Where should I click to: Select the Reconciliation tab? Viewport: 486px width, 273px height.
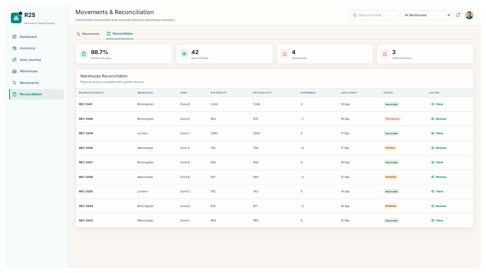[x=120, y=34]
